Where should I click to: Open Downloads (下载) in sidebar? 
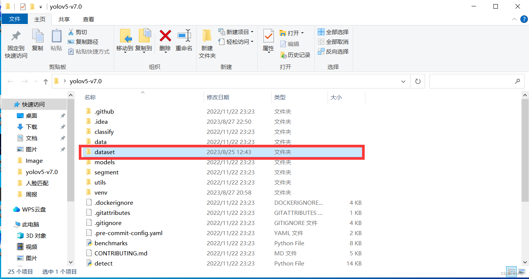[32, 127]
